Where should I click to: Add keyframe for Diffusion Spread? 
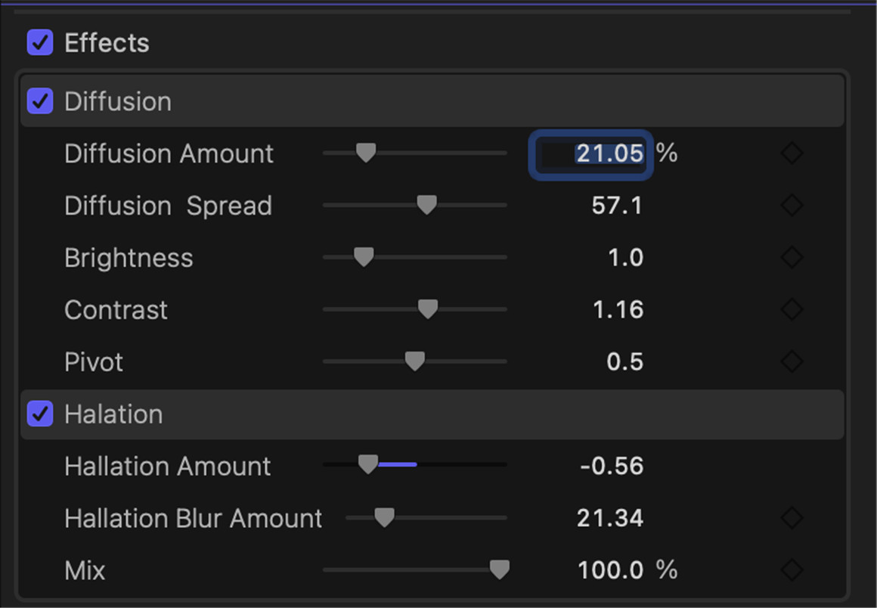[x=792, y=205]
